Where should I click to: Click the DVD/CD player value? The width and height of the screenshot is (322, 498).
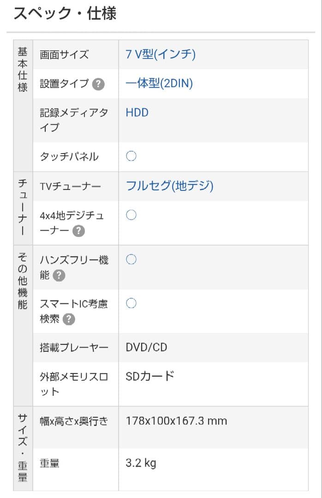(x=146, y=347)
